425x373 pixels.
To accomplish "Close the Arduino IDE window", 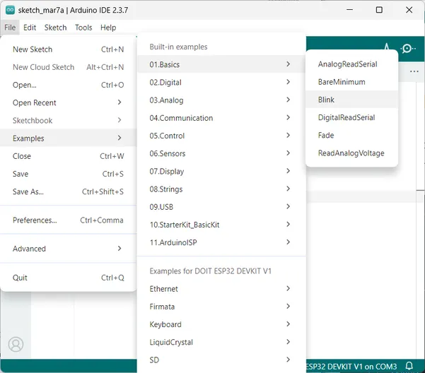I will pyautogui.click(x=409, y=10).
